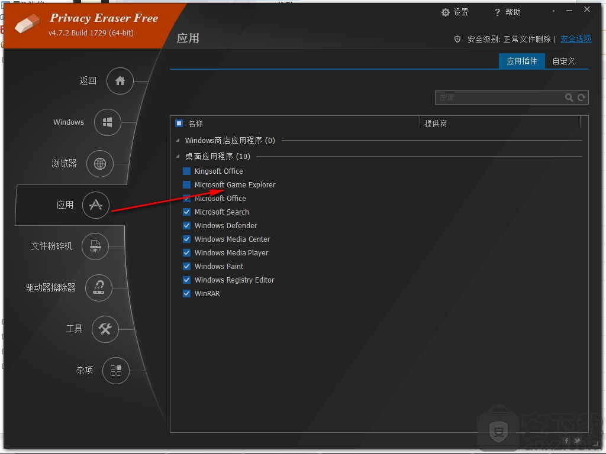Select the Microsoft Search row text
This screenshot has height=454, width=606.
click(x=222, y=212)
